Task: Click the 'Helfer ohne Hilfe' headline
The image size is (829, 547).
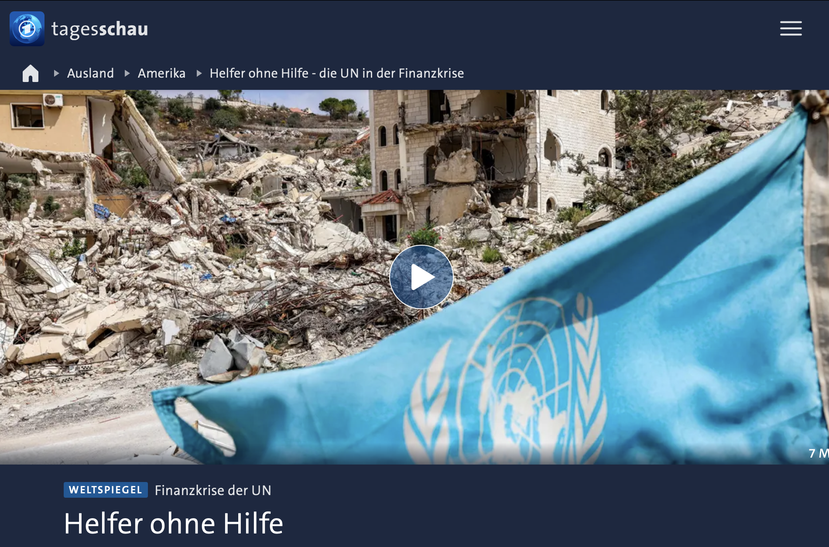Action: 174,523
